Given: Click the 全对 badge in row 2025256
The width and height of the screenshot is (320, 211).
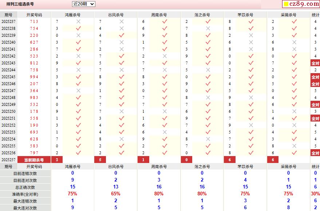Looking at the screenshot, I should tap(315, 153).
